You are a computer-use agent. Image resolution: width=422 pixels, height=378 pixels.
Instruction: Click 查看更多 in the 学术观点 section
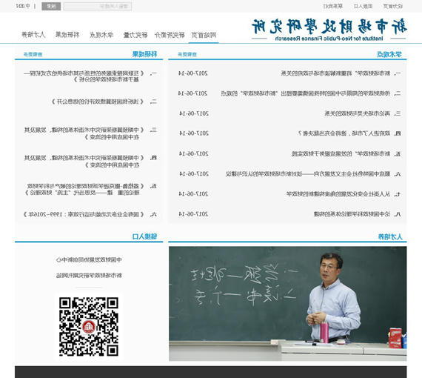[187, 54]
